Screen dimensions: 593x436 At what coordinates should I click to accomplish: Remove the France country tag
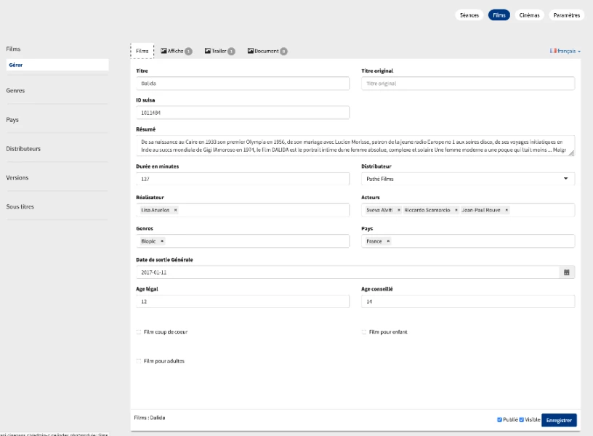[x=388, y=241]
